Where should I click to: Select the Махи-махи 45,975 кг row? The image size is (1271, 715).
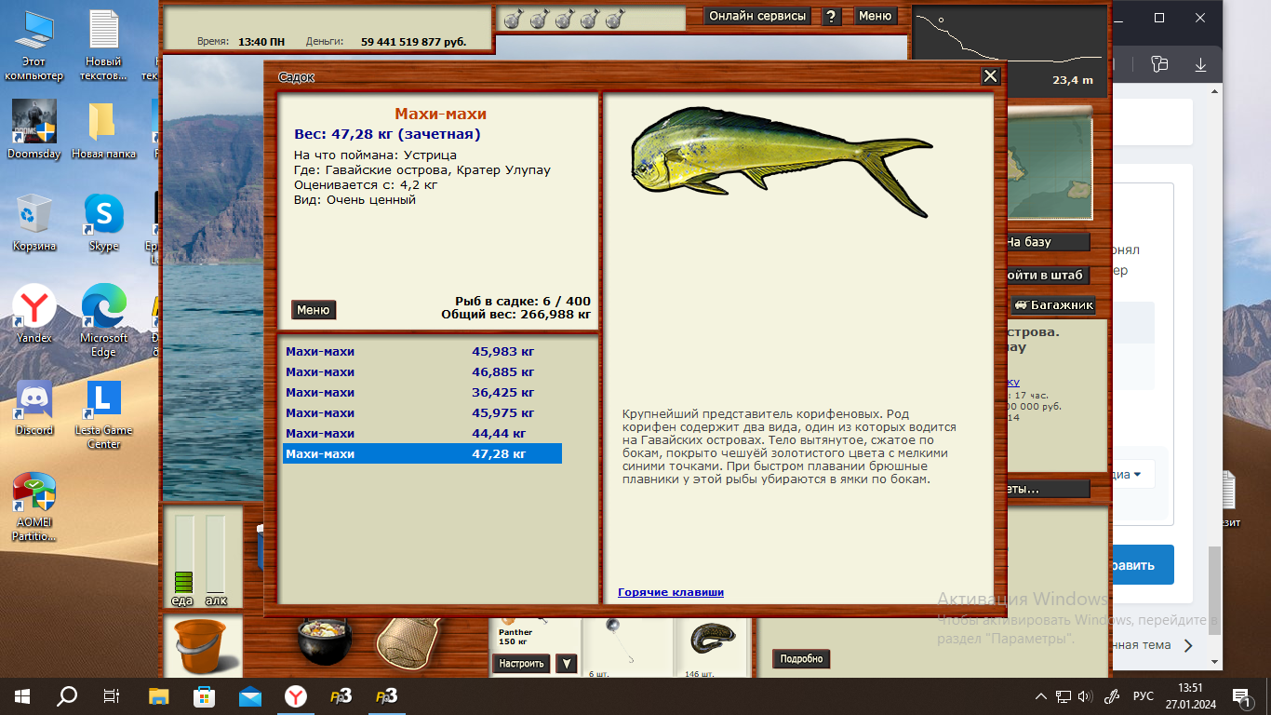[422, 413]
